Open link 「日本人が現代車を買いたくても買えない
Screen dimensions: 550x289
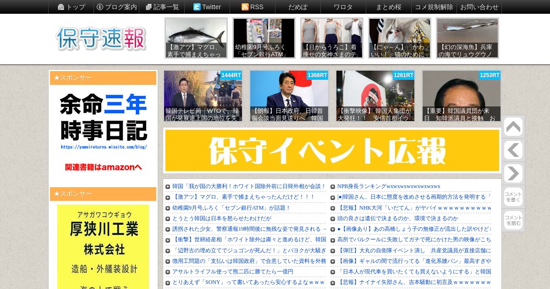(x=414, y=272)
